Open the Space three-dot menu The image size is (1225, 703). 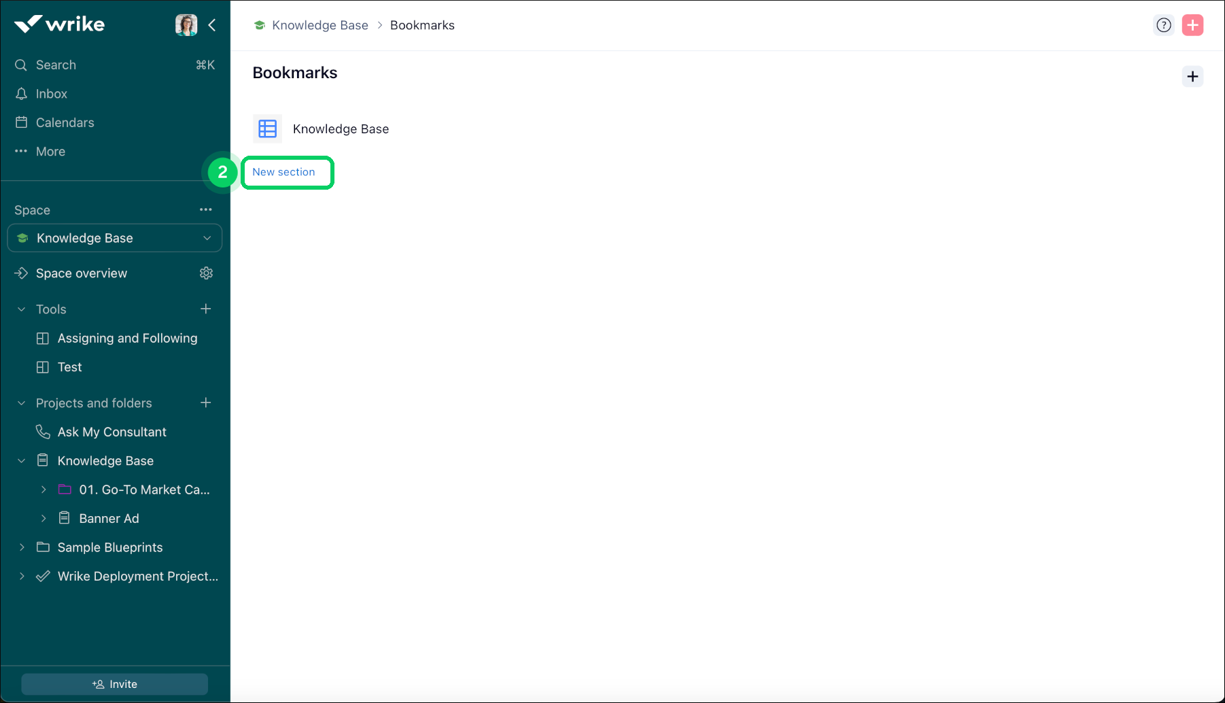pyautogui.click(x=206, y=209)
